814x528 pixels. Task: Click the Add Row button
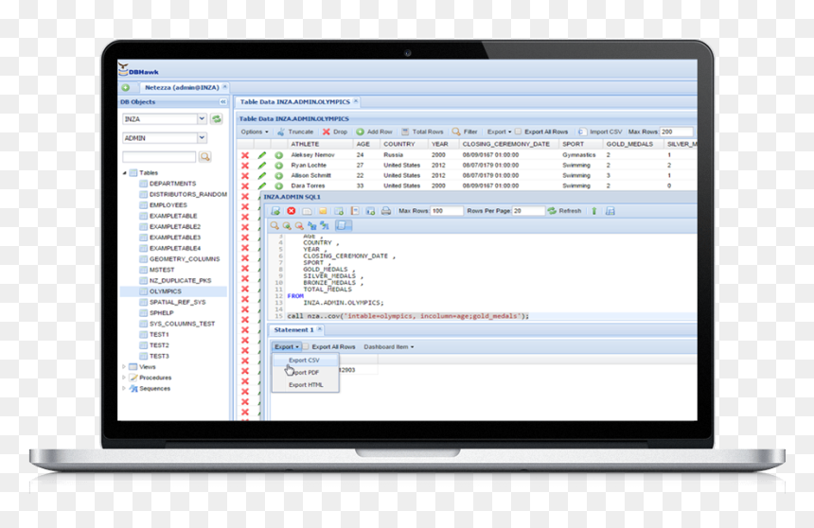pos(374,132)
